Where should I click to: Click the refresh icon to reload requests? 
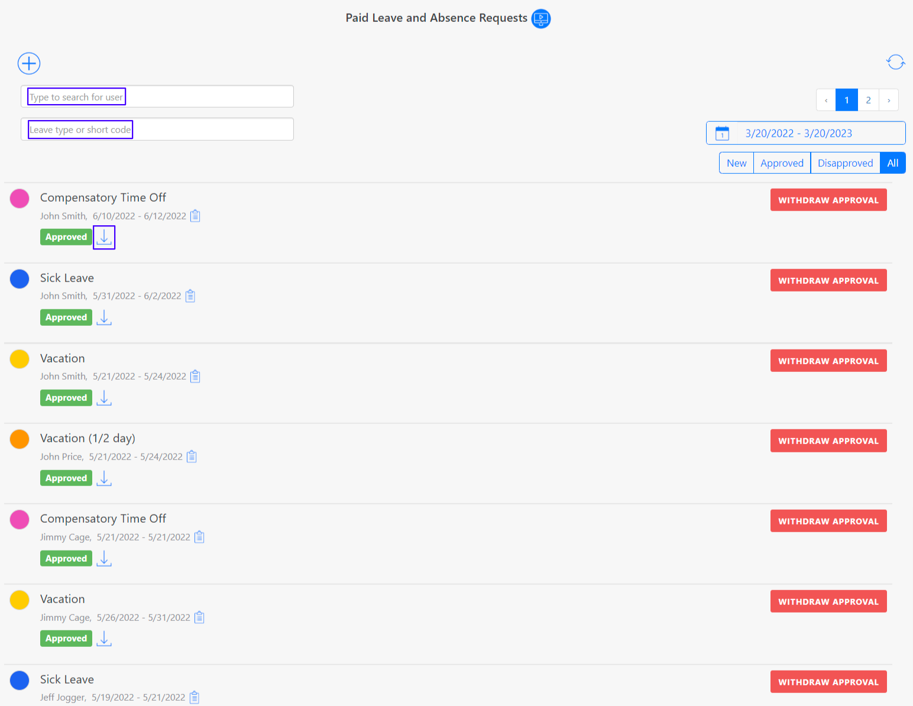pos(895,61)
